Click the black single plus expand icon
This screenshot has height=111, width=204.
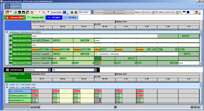coord(24,12)
